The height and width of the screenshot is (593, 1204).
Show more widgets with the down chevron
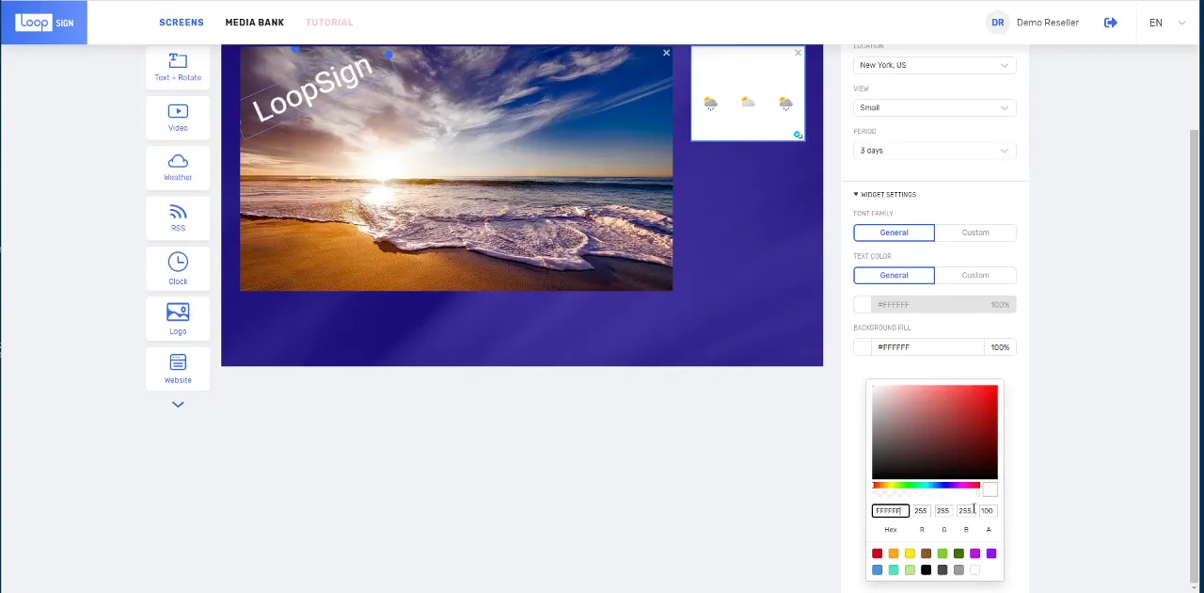[178, 405]
